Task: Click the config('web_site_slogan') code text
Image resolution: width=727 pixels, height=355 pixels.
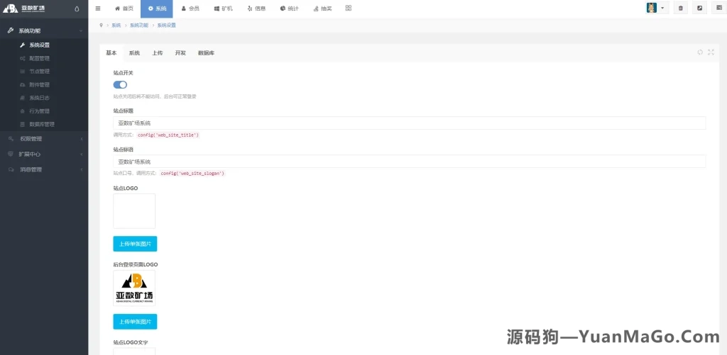Action: [x=192, y=173]
